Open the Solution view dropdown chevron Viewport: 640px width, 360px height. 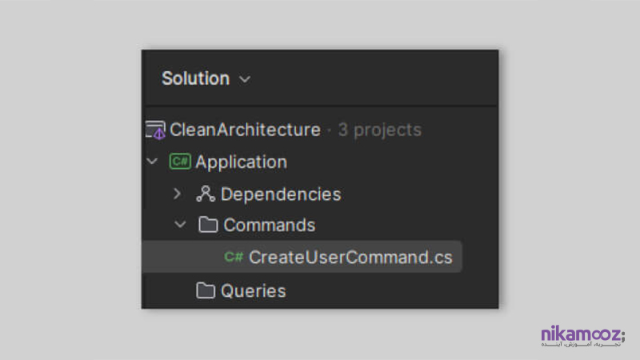point(245,79)
